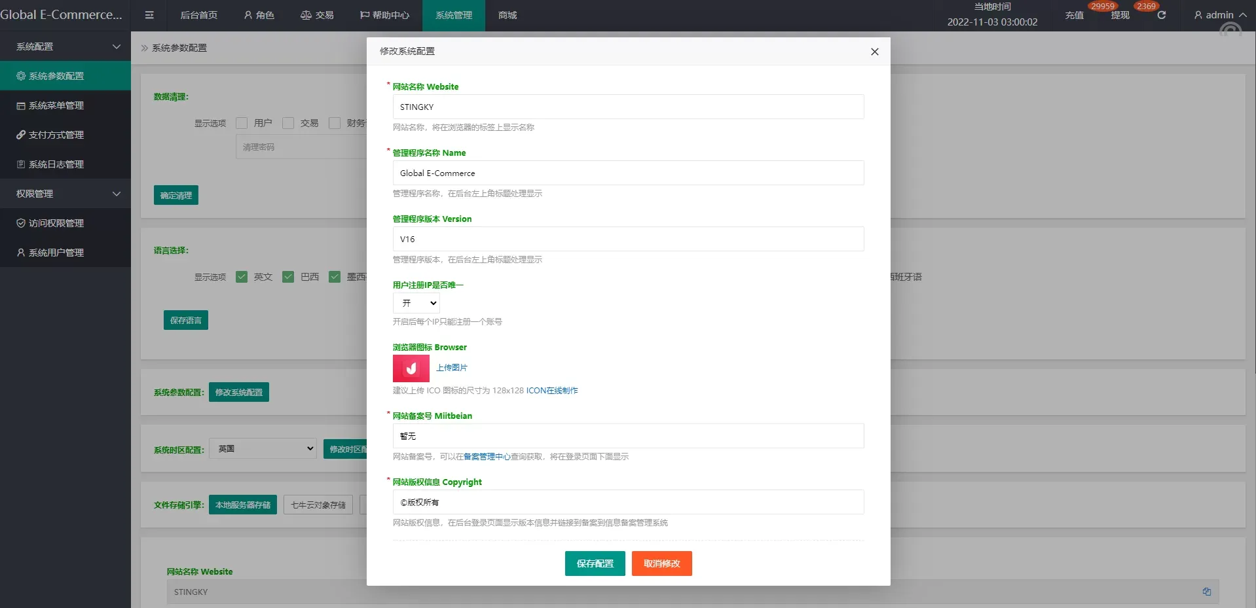Open 支付方式管理 in the sidebar
Screen dimensions: 1256x608
pyautogui.click(x=56, y=135)
